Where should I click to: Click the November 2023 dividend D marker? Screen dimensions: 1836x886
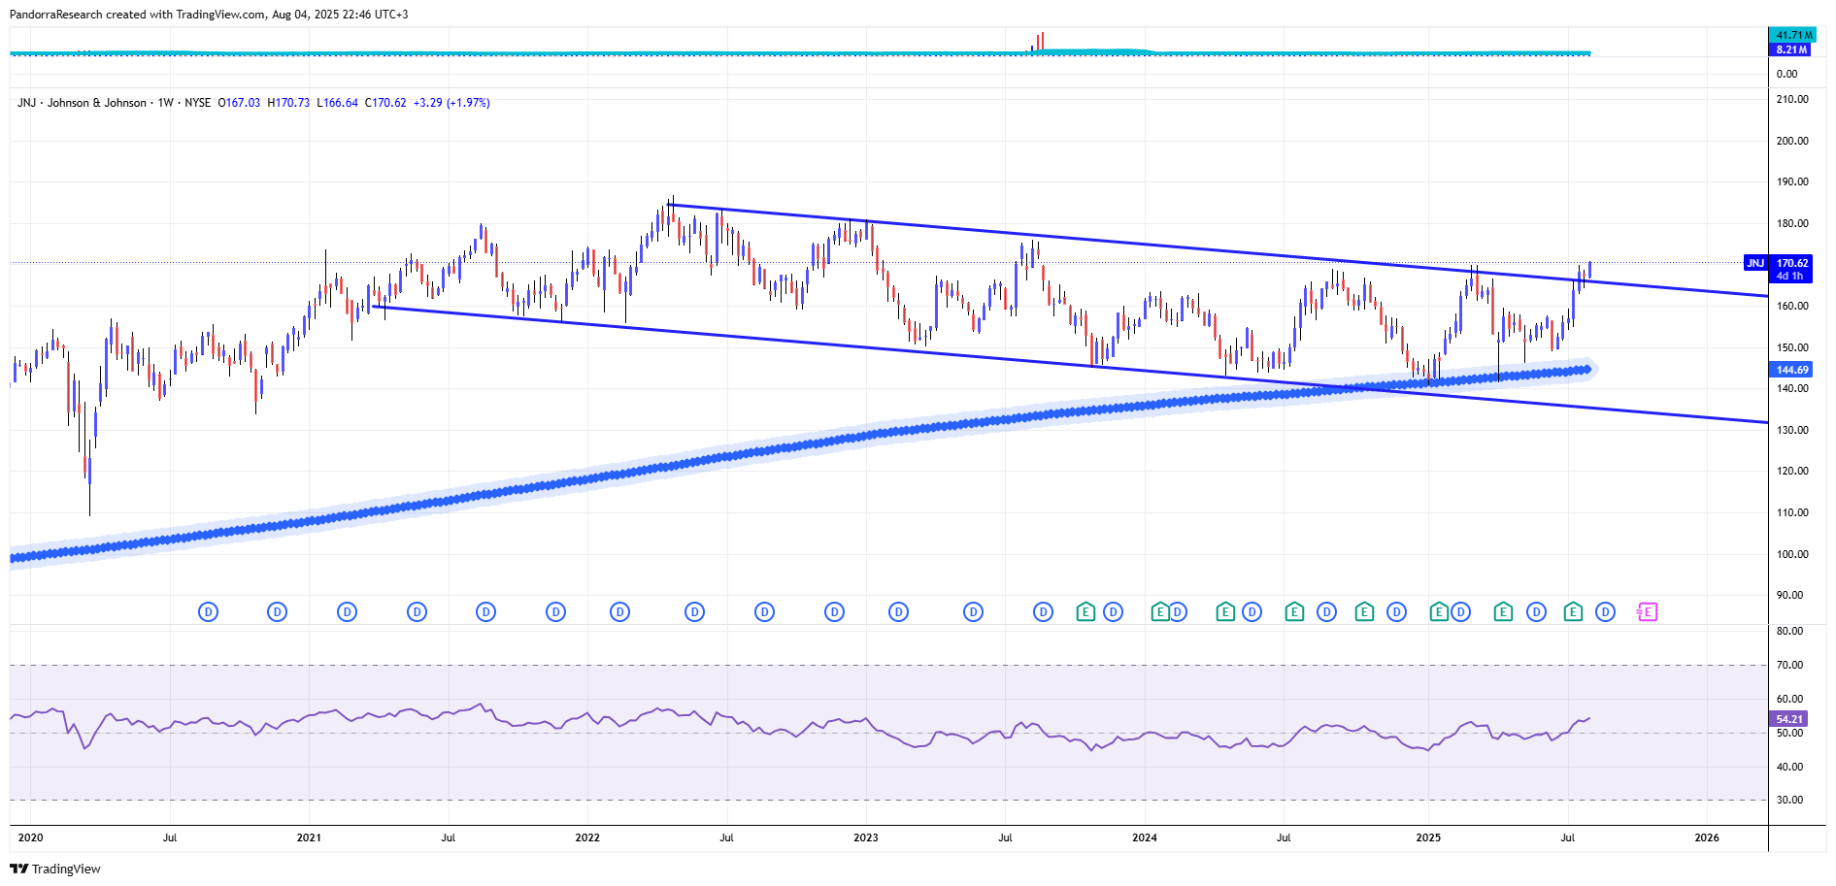click(x=1114, y=612)
